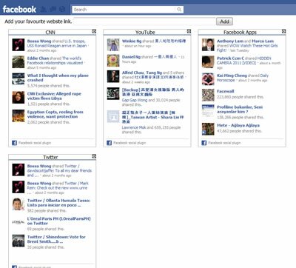Close the YouTube widget panel

[189, 31]
